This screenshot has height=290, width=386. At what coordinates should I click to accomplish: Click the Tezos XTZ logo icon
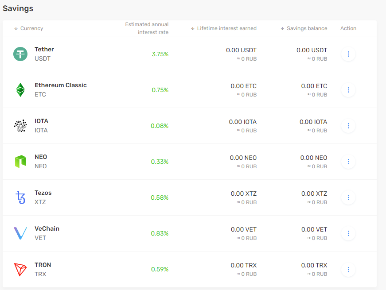click(20, 197)
